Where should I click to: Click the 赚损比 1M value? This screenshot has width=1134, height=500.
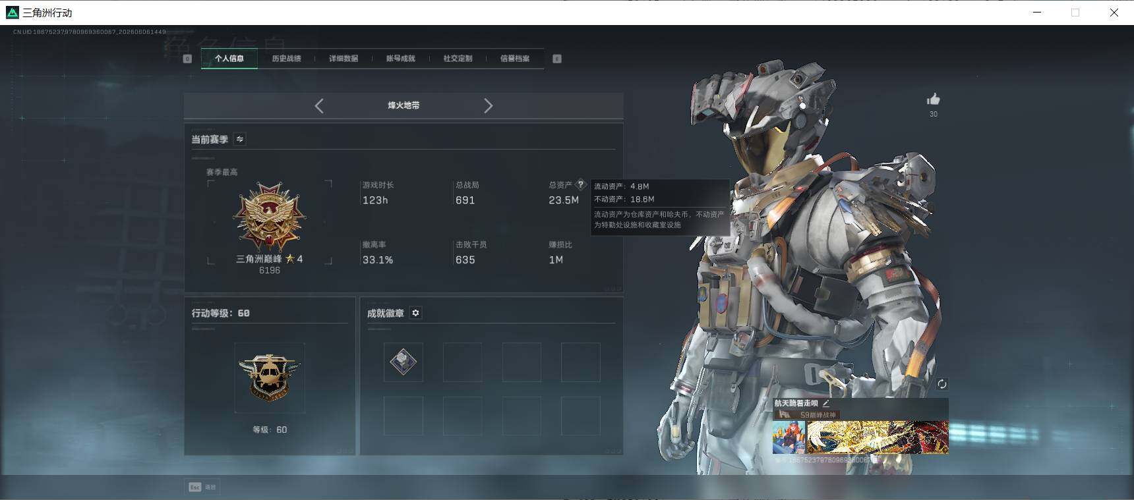pyautogui.click(x=556, y=260)
